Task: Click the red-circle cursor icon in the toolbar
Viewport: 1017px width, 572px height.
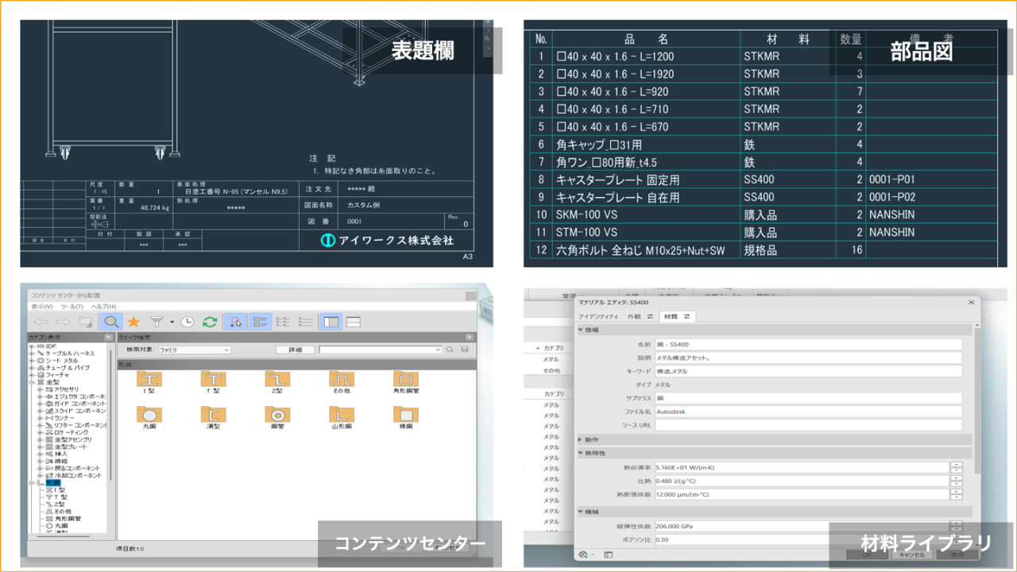Action: pos(236,322)
